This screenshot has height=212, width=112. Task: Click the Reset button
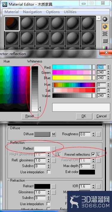coord(30,116)
